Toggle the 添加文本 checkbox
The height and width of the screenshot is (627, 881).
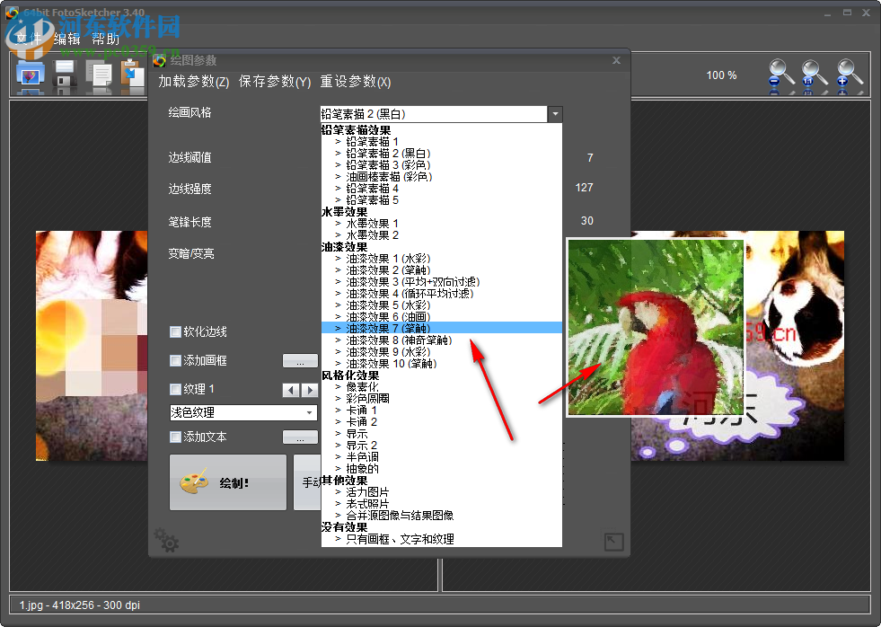coord(175,437)
